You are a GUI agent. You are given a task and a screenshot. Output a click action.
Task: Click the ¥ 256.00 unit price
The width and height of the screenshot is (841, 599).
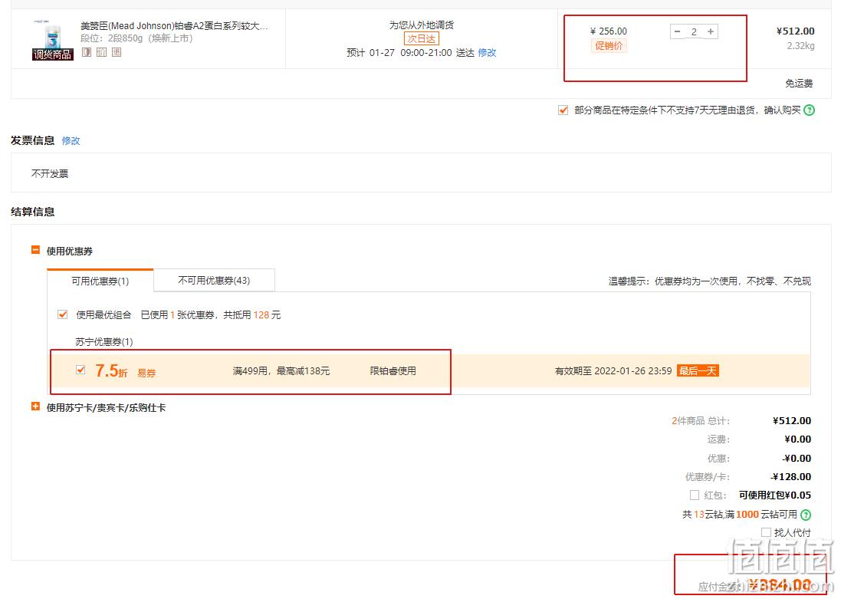(608, 31)
